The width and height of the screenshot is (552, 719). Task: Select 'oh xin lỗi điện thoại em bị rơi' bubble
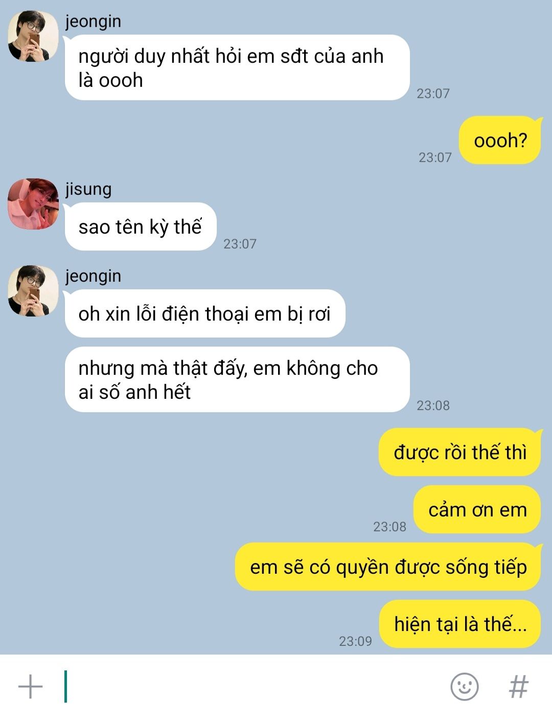[x=205, y=313]
